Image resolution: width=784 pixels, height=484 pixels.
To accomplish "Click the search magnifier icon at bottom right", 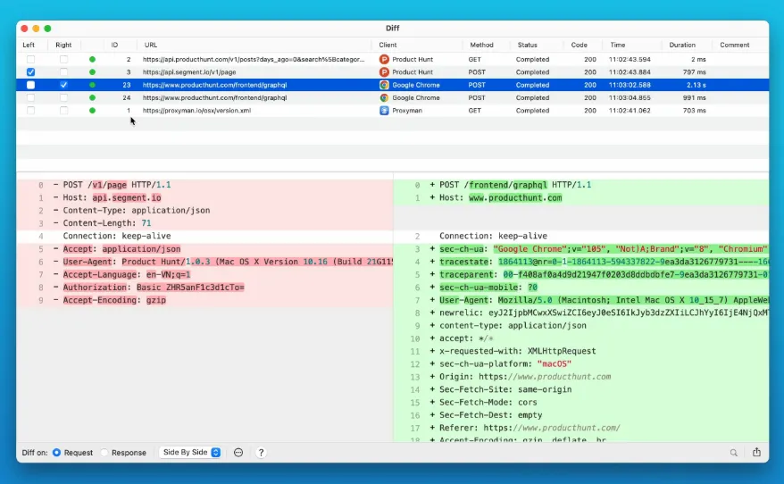I will pyautogui.click(x=733, y=453).
